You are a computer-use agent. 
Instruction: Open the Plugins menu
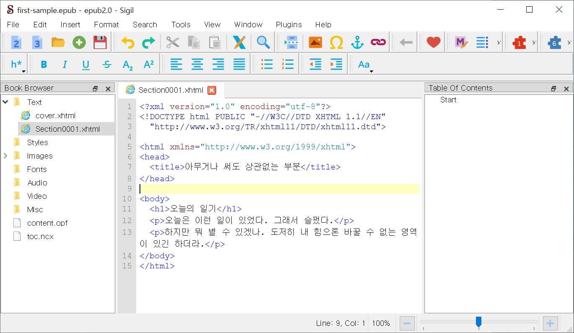289,24
